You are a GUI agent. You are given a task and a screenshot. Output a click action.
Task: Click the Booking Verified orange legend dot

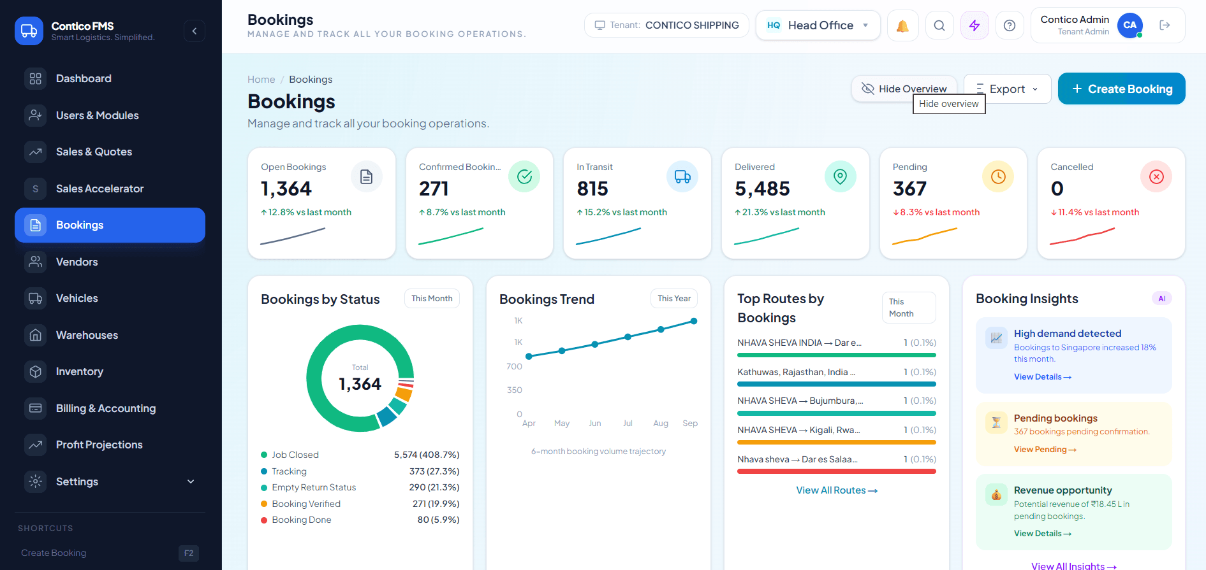click(264, 504)
